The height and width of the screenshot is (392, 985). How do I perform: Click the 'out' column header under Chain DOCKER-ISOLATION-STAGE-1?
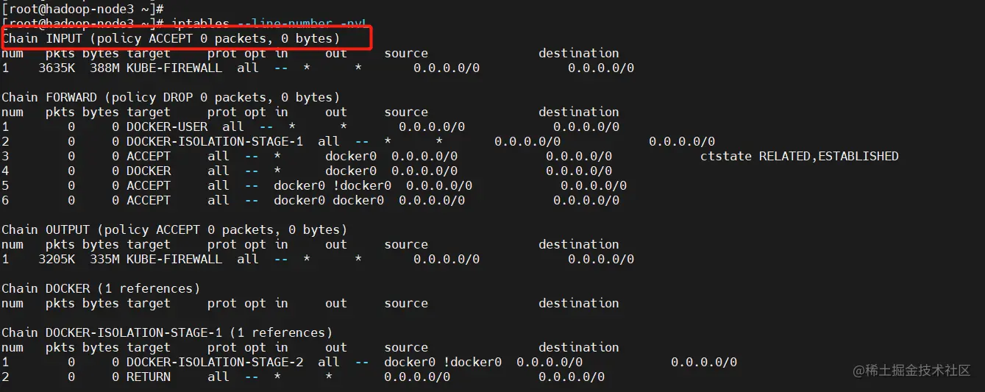(336, 347)
